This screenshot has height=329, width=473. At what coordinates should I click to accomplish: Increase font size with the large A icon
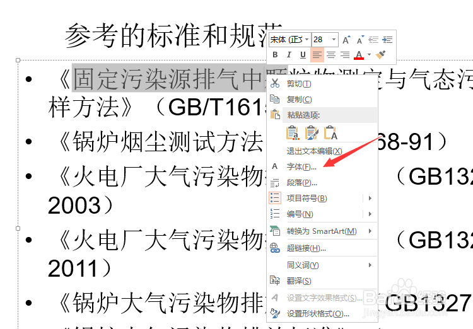click(346, 40)
